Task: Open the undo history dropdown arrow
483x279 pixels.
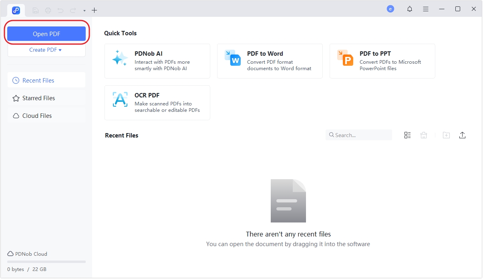Action: 84,10
